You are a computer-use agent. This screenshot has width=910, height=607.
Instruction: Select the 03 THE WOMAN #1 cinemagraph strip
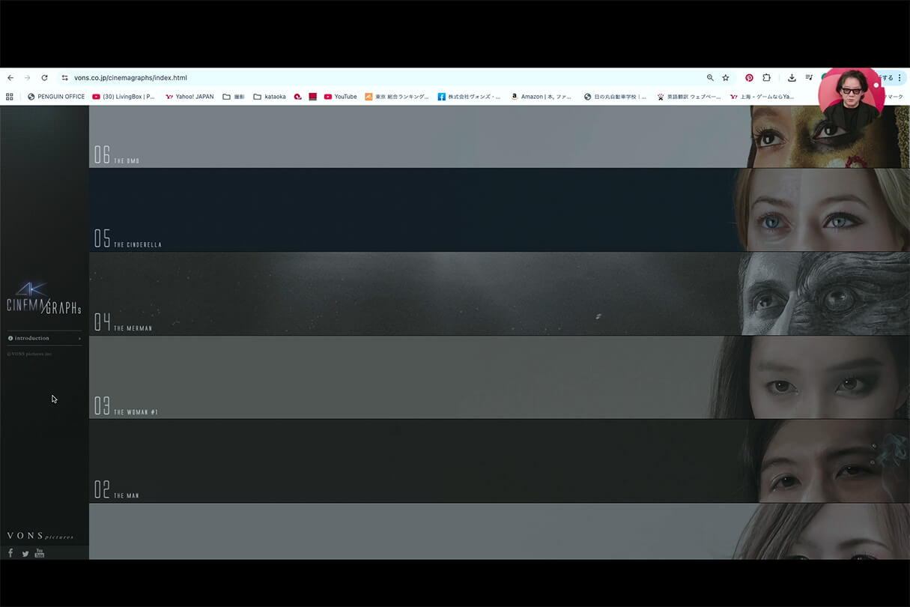(500, 378)
